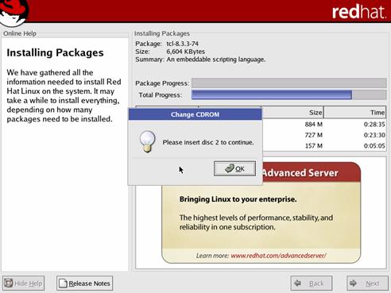Open the www.redhat.com/advancedserver/ link
The image size is (391, 293).
(278, 256)
